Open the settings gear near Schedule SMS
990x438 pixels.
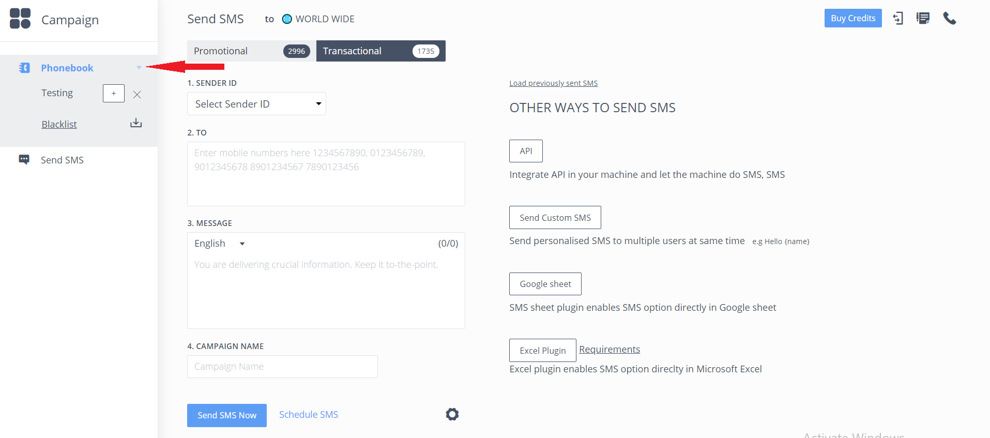[x=452, y=414]
